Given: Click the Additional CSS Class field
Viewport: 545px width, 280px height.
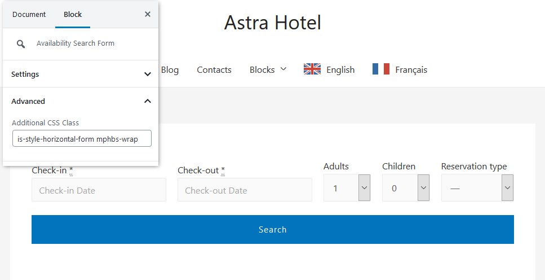Looking at the screenshot, I should click(82, 138).
